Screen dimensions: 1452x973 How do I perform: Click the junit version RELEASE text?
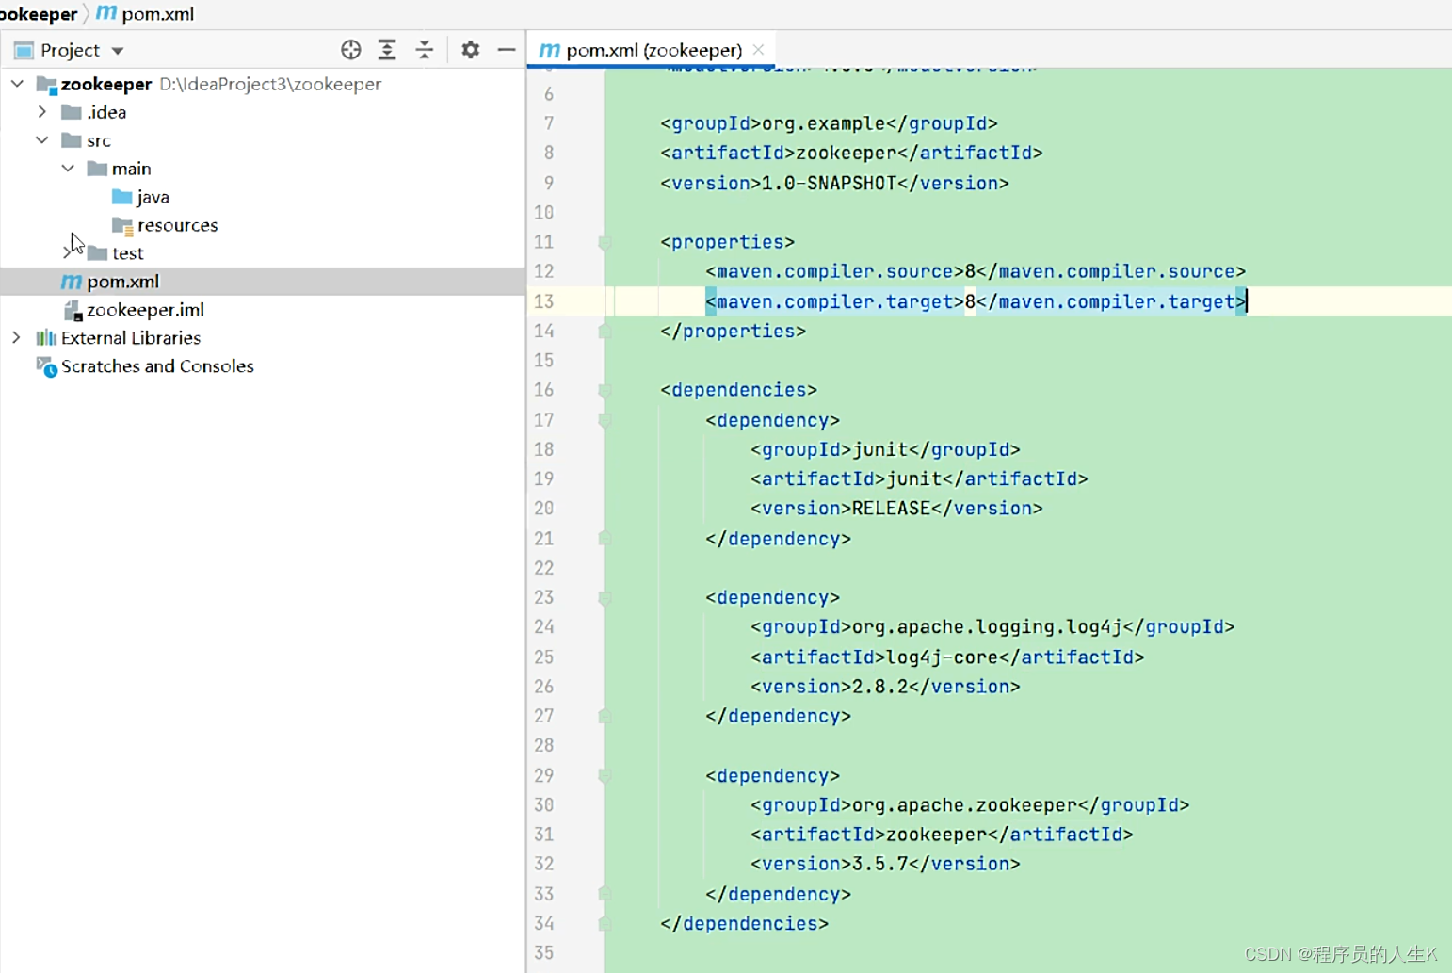coord(891,509)
